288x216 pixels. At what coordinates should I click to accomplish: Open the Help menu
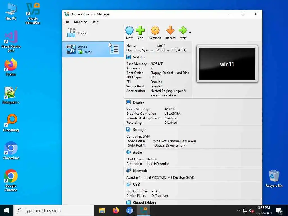(x=95, y=22)
